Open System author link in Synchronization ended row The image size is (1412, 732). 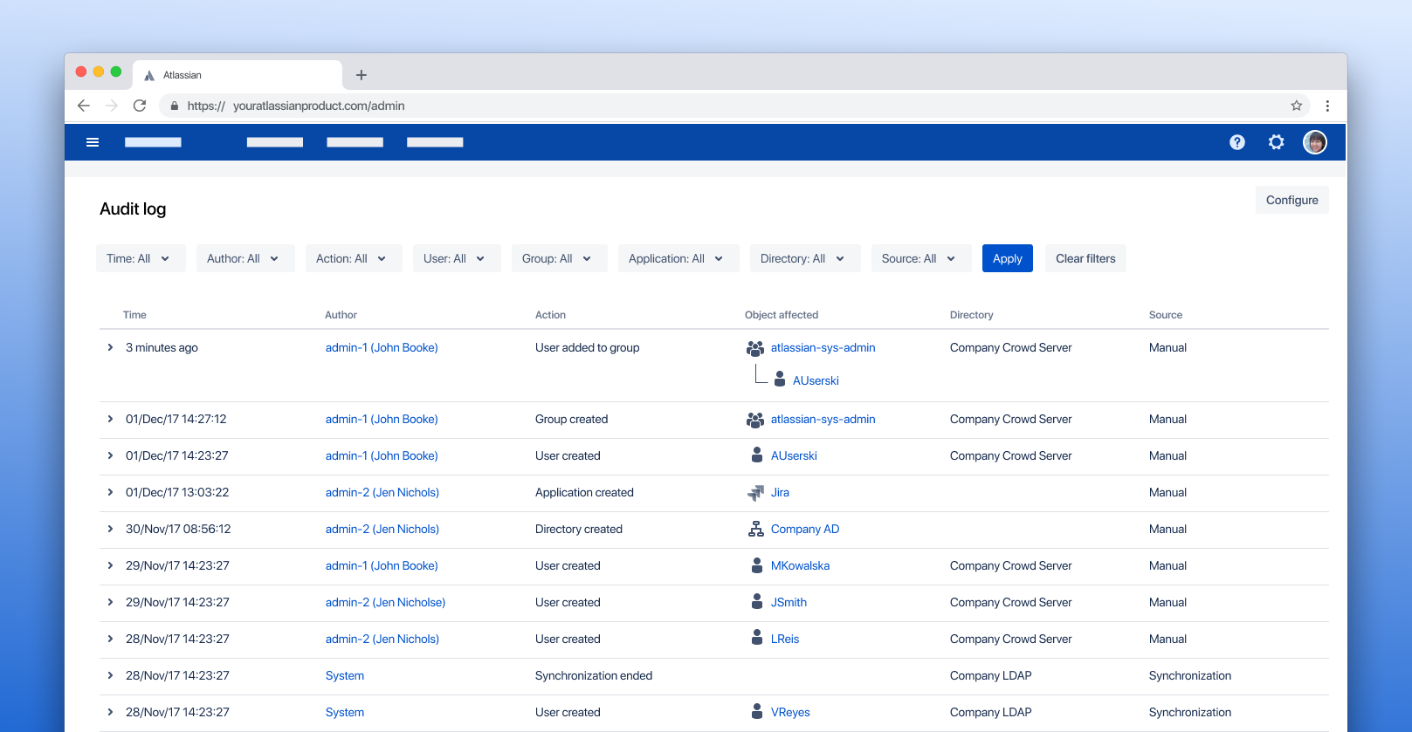345,675
